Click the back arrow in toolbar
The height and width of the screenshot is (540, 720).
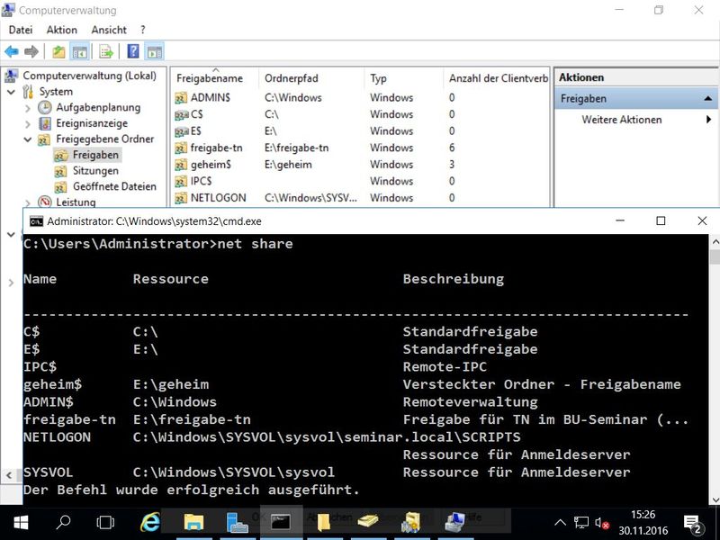coord(12,52)
